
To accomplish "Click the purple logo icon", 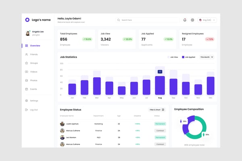I will coord(27,20).
